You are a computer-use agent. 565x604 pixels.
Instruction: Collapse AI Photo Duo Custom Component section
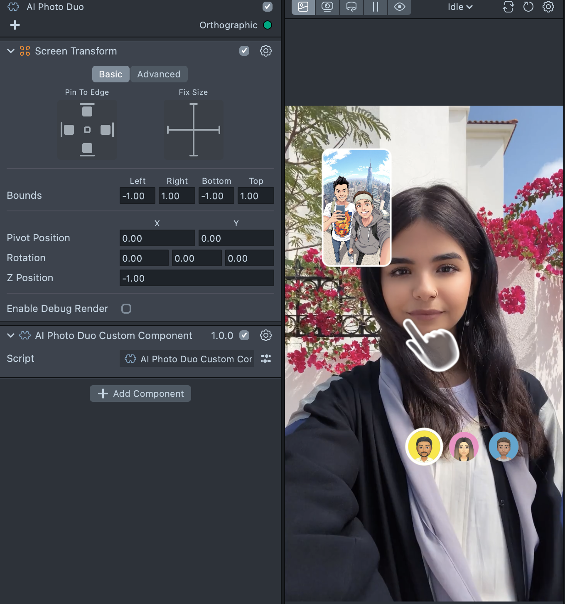point(11,335)
